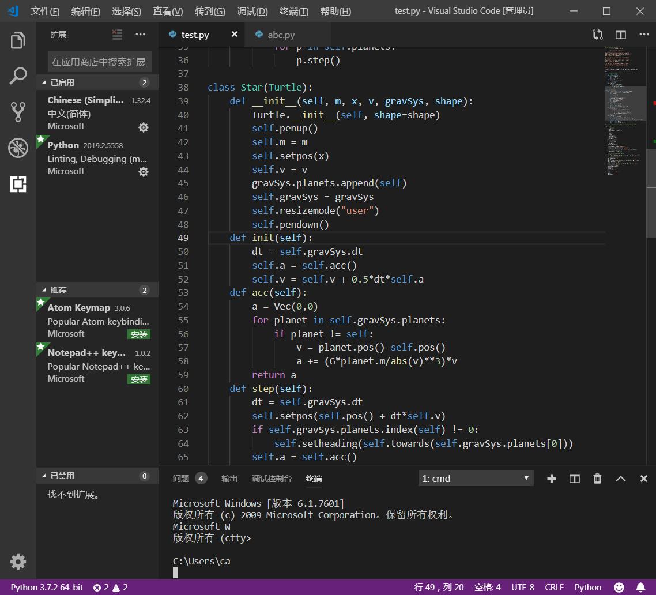This screenshot has height=595, width=656.
Task: Maximize the panel with the up chevron
Action: click(x=620, y=479)
